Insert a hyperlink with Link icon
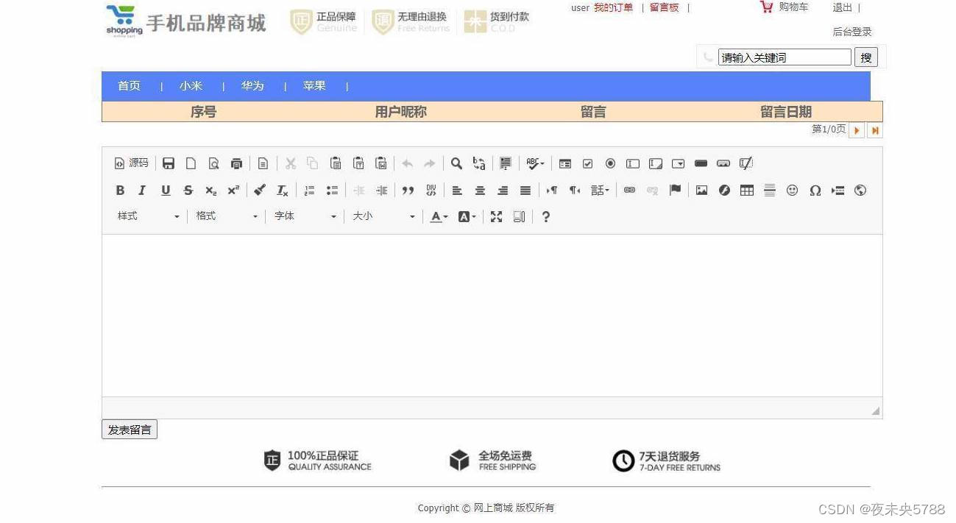The height and width of the screenshot is (523, 956). 629,191
